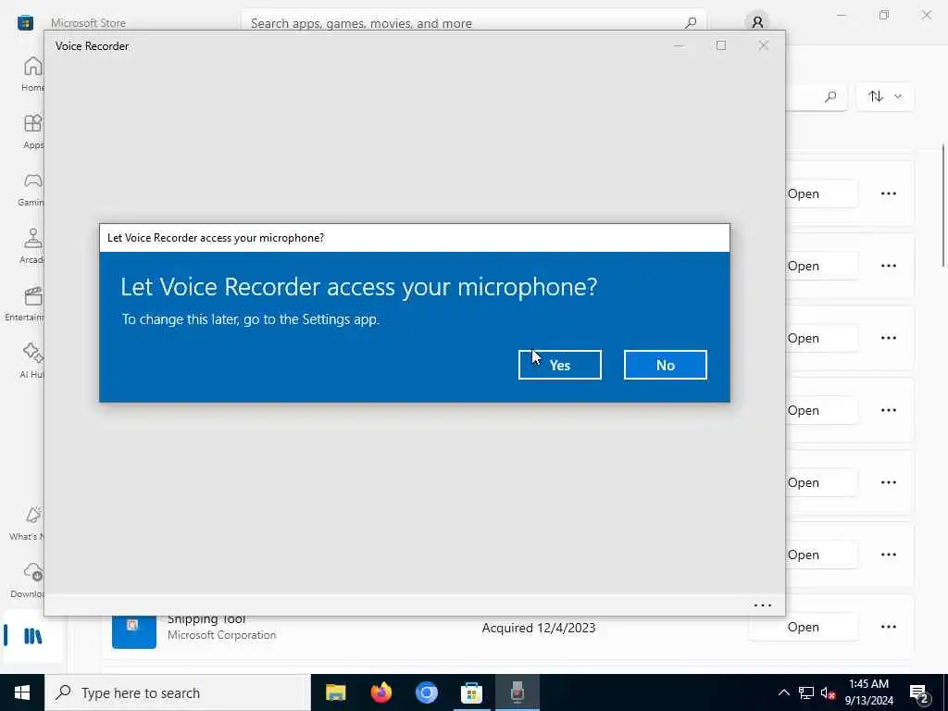Open the library sort dropdown
The height and width of the screenshot is (711, 948).
(884, 96)
